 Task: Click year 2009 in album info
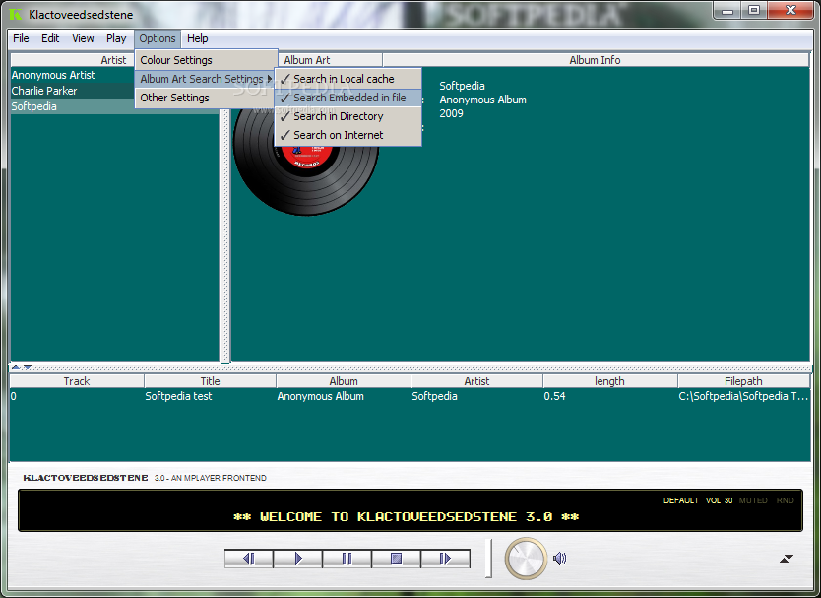tap(451, 113)
